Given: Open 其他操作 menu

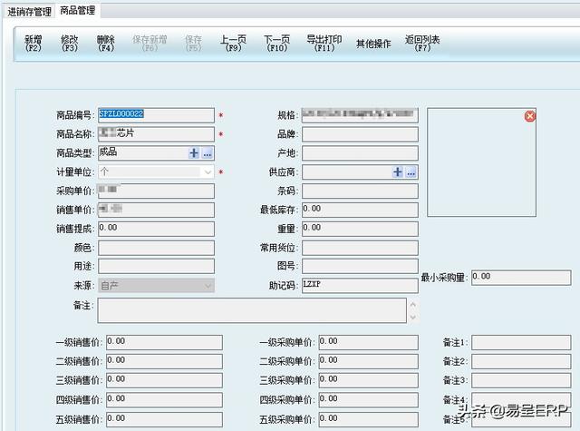Looking at the screenshot, I should (373, 44).
